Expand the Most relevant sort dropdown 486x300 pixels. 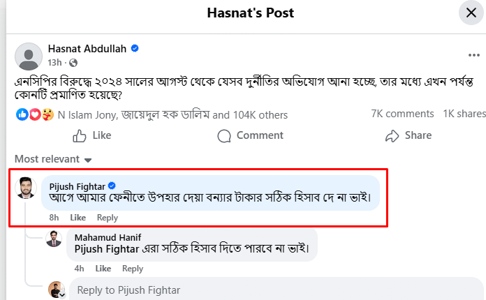tap(53, 159)
